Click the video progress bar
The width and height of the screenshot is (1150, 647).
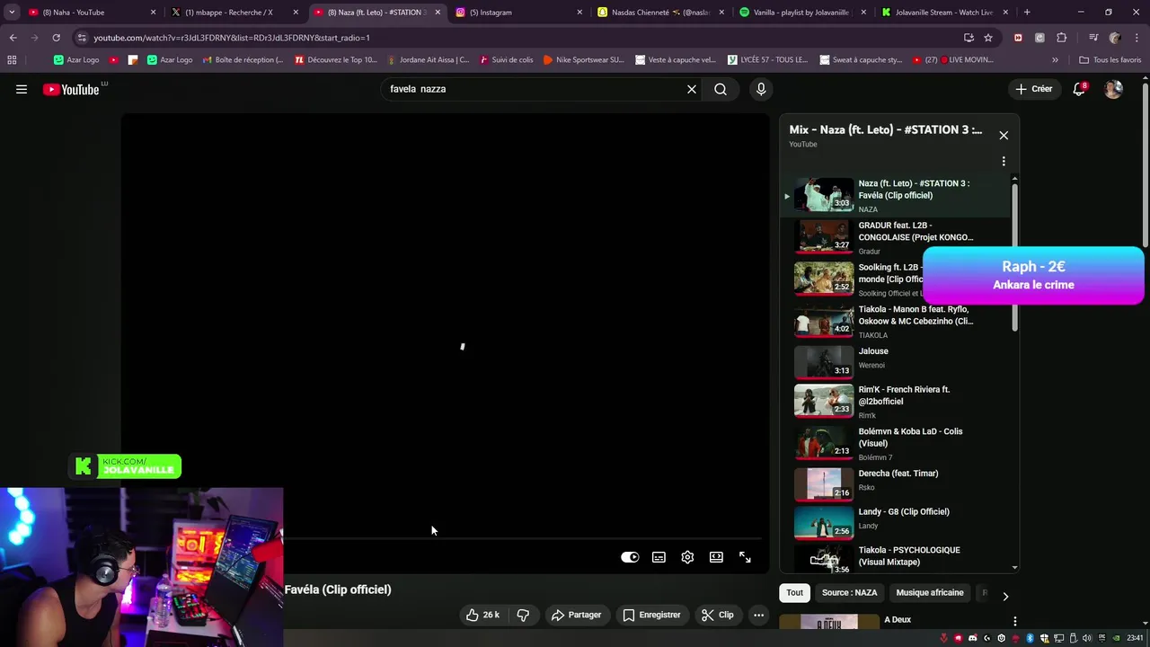point(523,539)
